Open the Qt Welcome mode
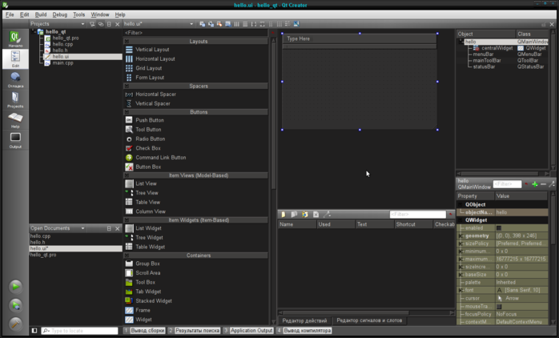Image resolution: width=559 pixels, height=338 pixels. point(15,38)
